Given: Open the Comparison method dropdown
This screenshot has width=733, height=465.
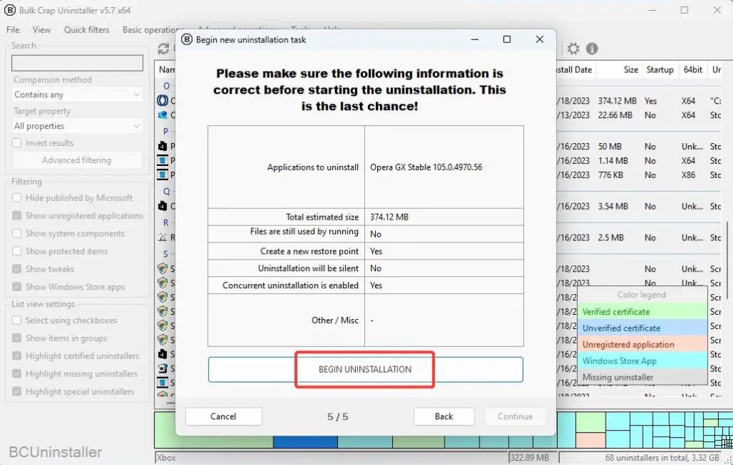Looking at the screenshot, I should pyautogui.click(x=77, y=94).
